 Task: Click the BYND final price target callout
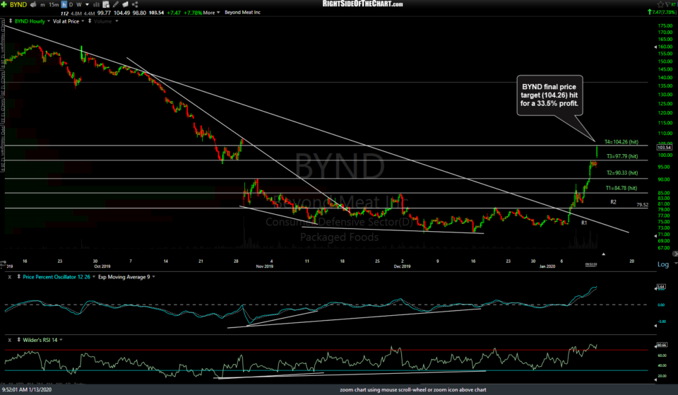coord(549,95)
